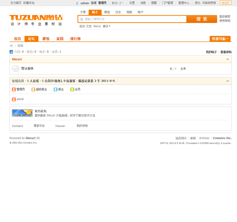Open the 默认版块 forum
This screenshot has width=237, height=222.
point(27,68)
